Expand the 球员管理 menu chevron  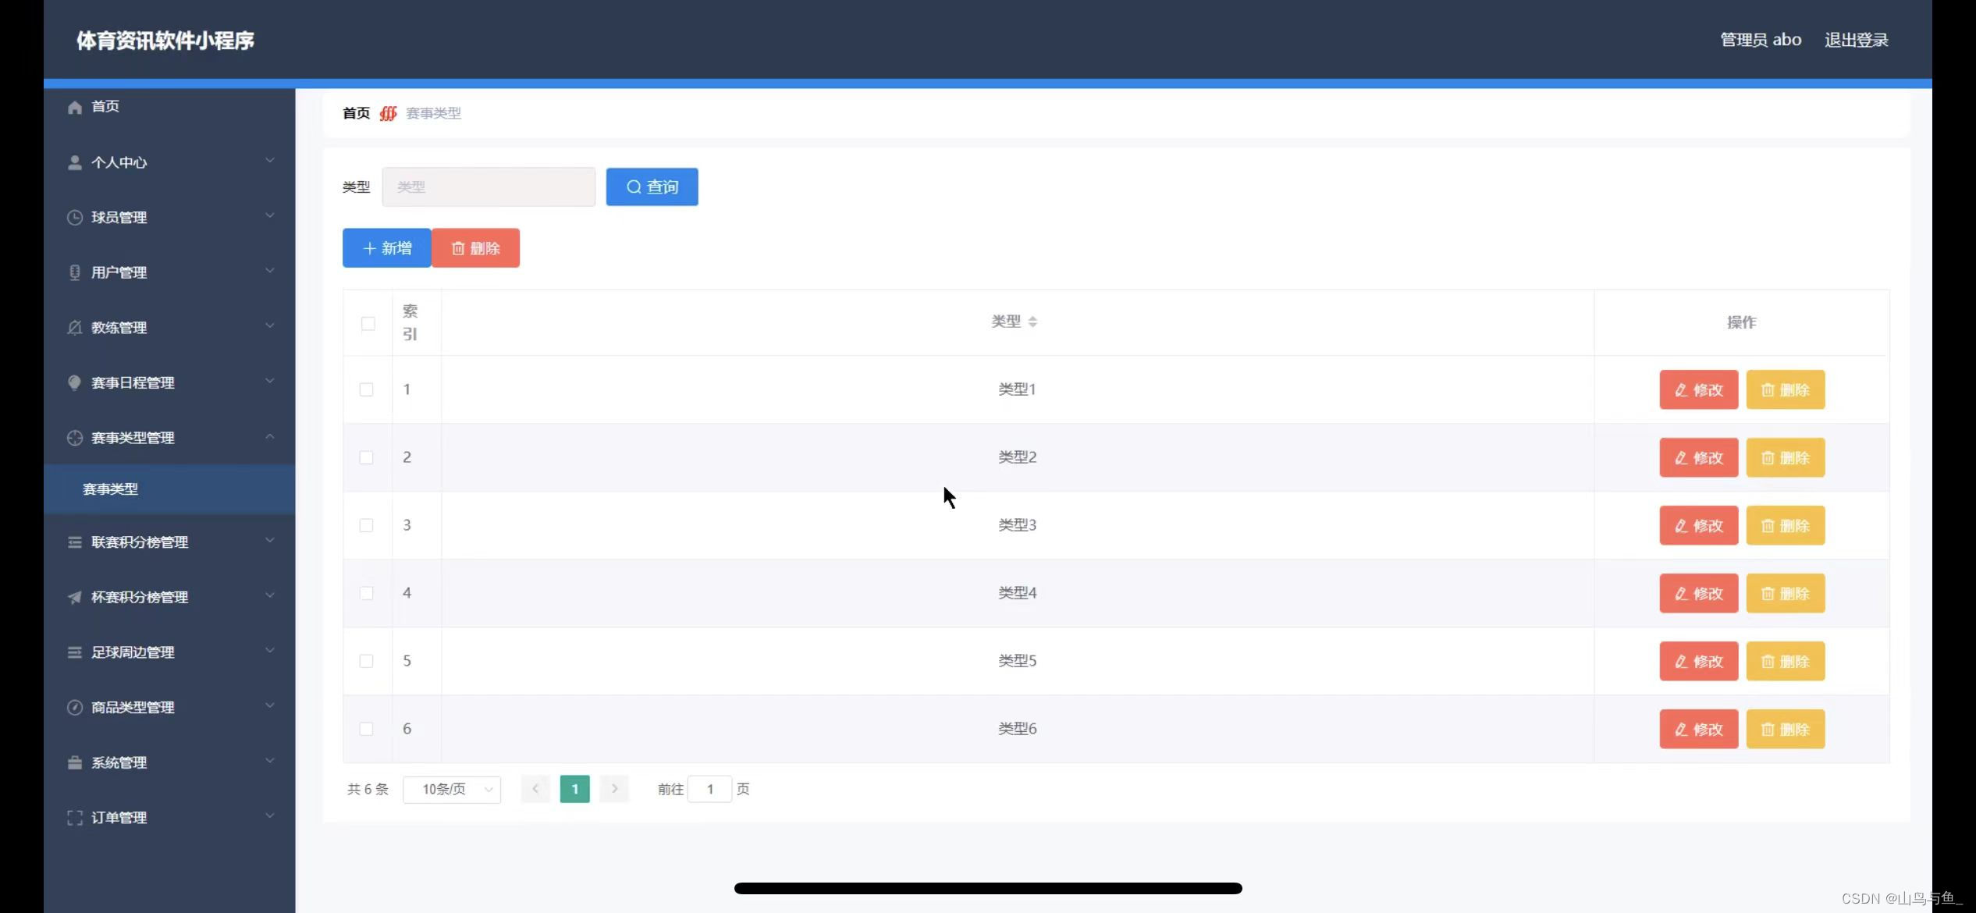(270, 216)
